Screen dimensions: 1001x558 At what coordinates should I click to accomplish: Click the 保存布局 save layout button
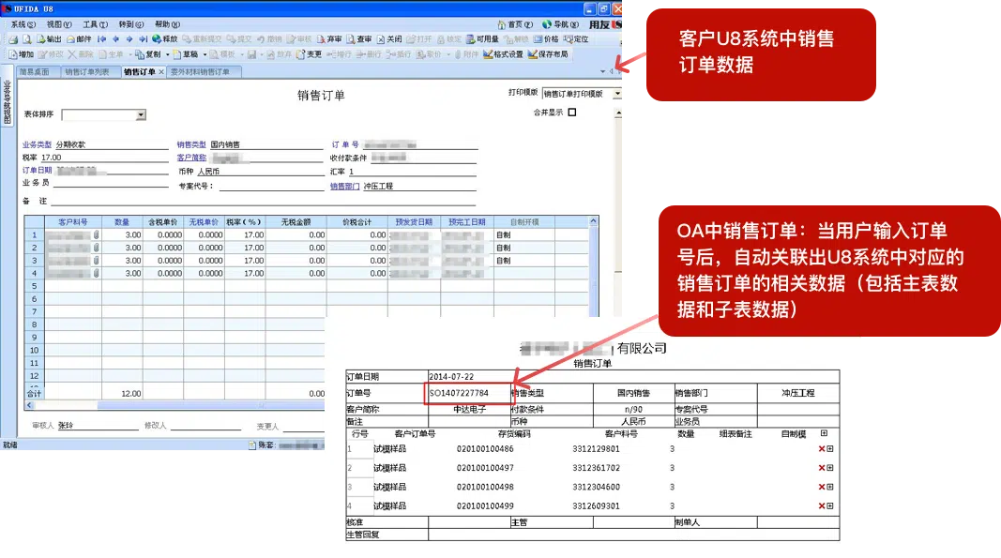[548, 55]
